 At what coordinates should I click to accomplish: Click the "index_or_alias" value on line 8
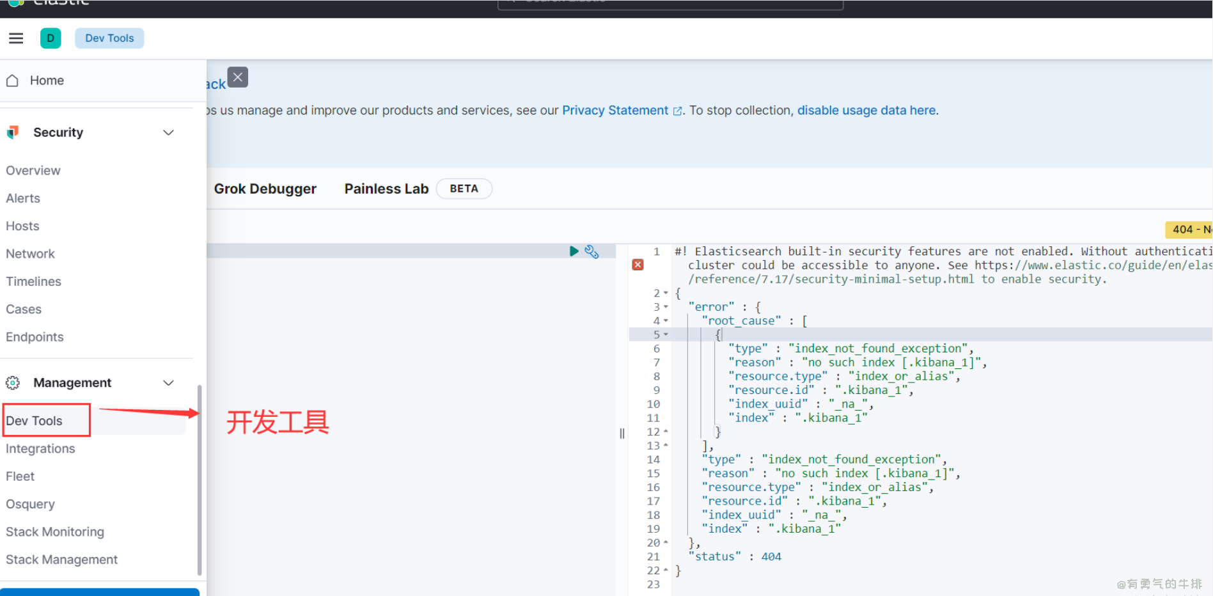(x=902, y=376)
